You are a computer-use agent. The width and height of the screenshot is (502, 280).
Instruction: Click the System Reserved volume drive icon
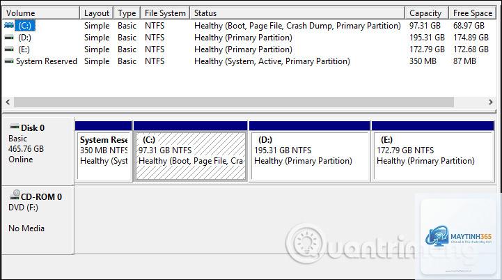9,61
